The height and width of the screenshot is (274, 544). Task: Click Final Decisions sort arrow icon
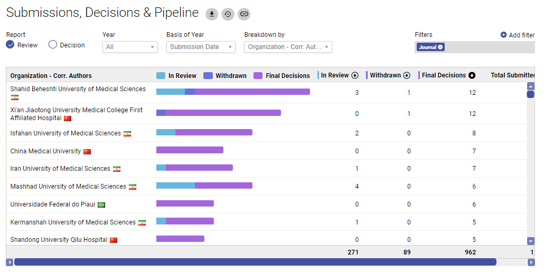[x=472, y=75]
